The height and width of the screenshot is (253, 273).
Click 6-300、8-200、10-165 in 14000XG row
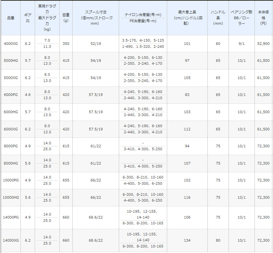click(x=143, y=246)
